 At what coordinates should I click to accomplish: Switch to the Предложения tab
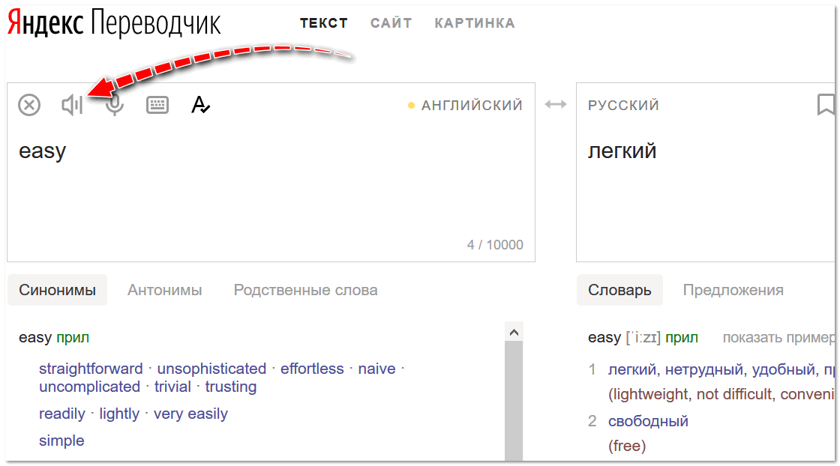[x=733, y=290]
